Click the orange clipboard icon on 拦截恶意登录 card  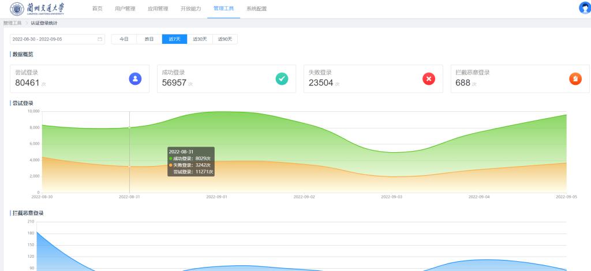click(x=575, y=78)
